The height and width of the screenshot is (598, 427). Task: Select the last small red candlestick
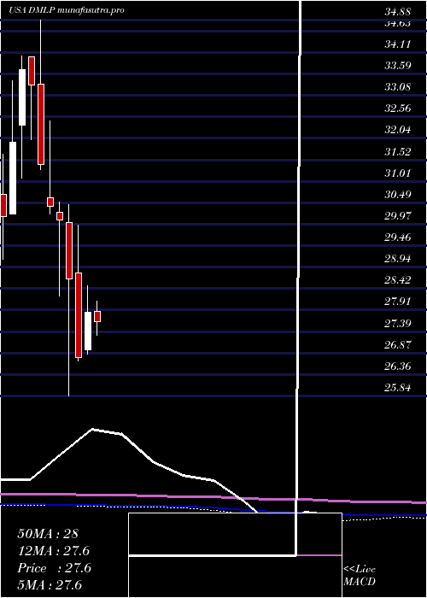97,317
